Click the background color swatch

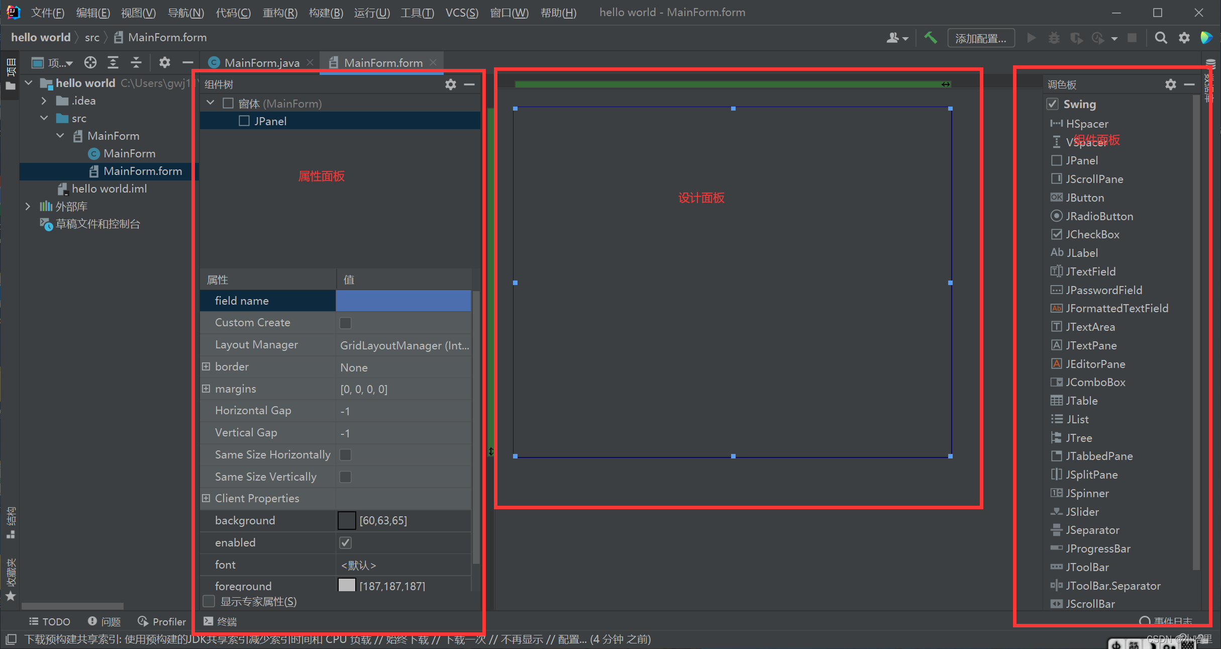[x=346, y=521]
